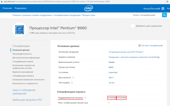The height and width of the screenshot is (106, 170).
Task: Open the Поддержка menu
Action: pyautogui.click(x=20, y=8)
